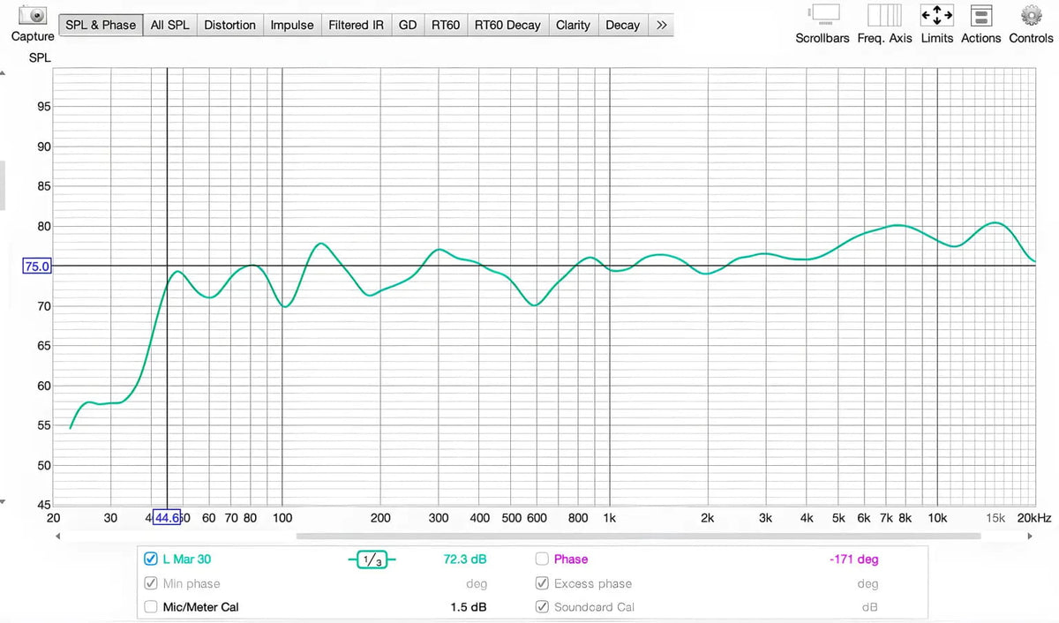
Task: Open the Clarity tab
Action: coord(573,25)
